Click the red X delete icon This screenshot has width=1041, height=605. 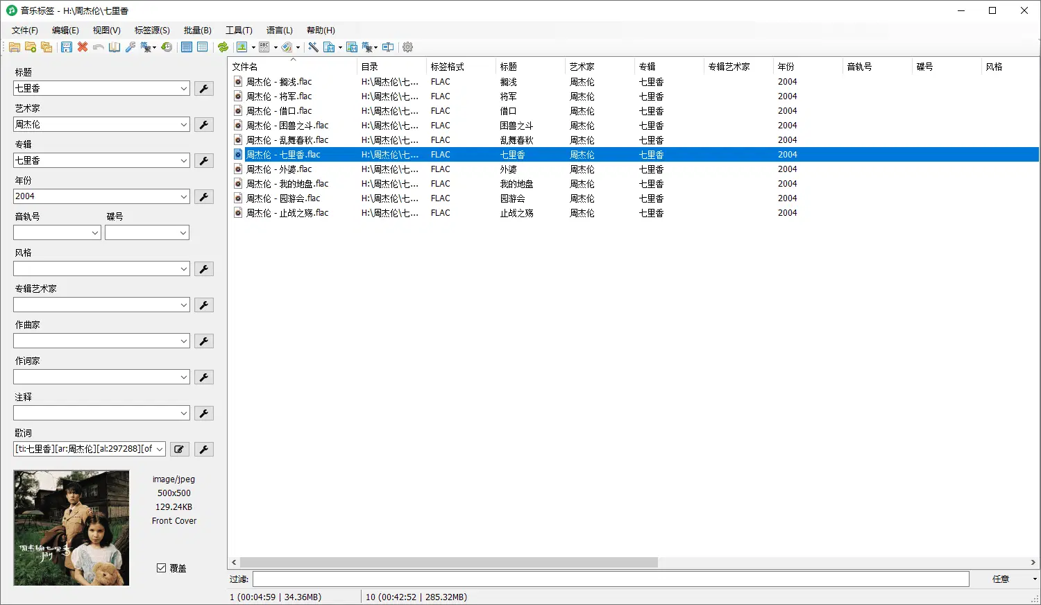(83, 47)
